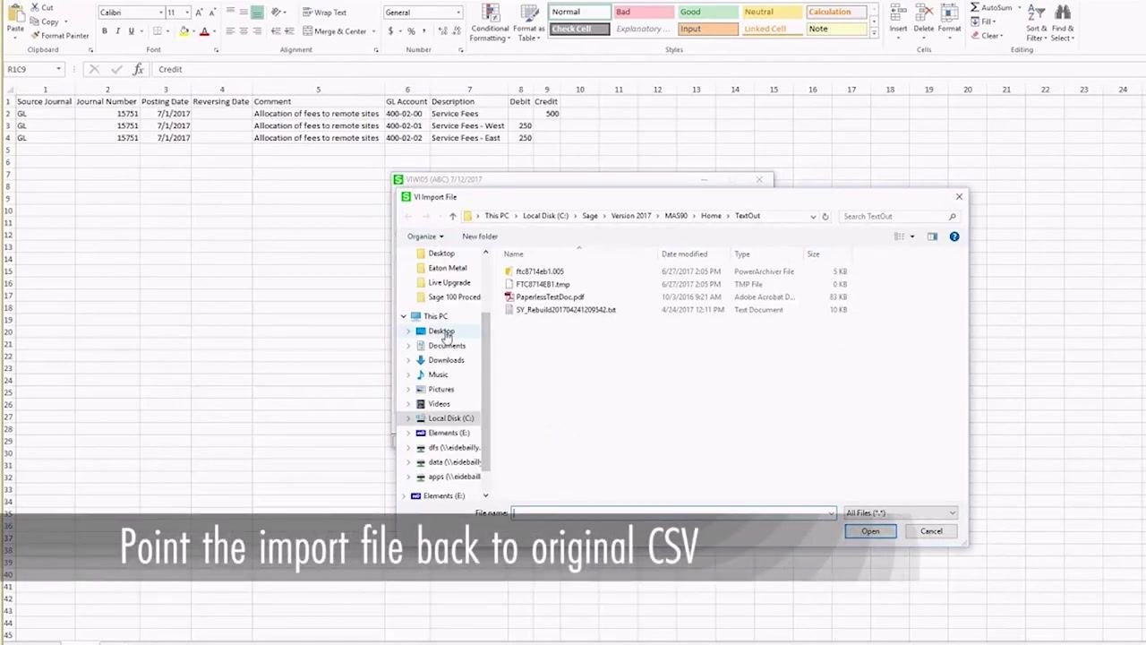The image size is (1146, 645).
Task: Click the New folder button
Action: (x=480, y=236)
